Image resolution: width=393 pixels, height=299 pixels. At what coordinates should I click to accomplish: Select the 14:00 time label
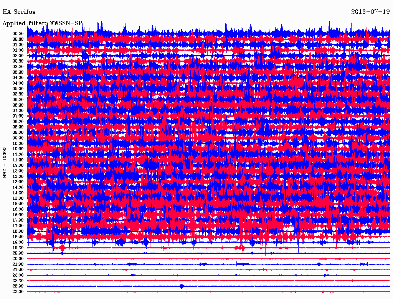(x=18, y=187)
